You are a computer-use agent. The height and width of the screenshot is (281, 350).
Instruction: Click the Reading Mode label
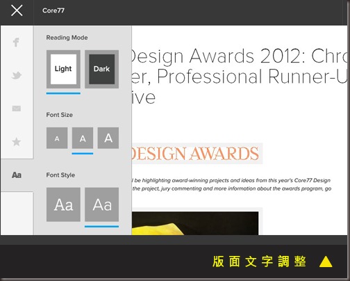pyautogui.click(x=67, y=38)
